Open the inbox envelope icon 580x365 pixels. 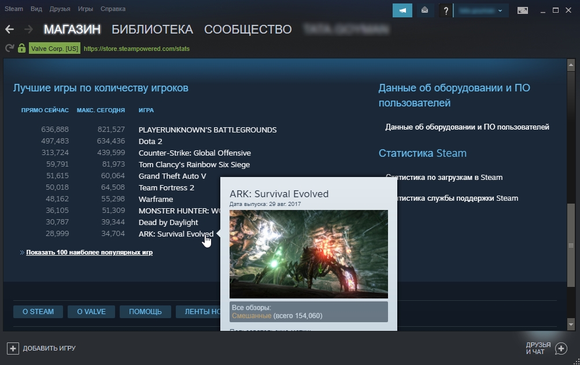(424, 10)
